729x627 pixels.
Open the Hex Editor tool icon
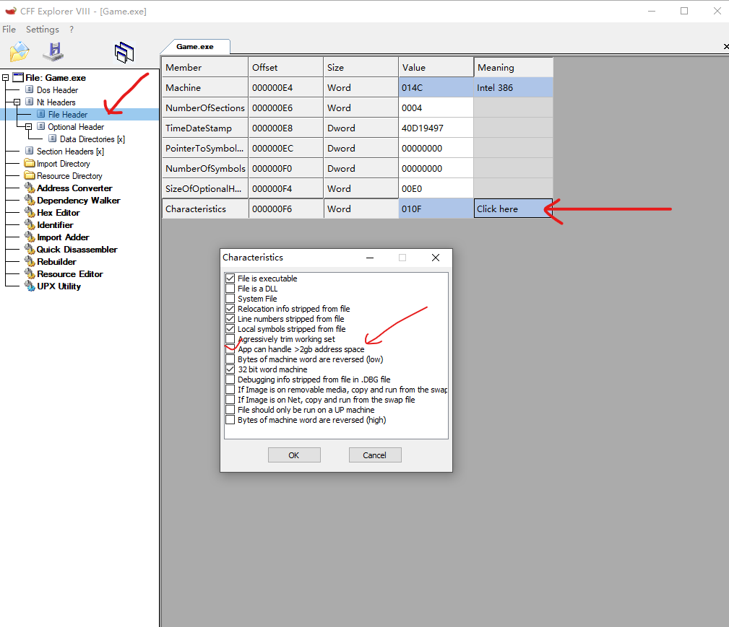point(30,213)
